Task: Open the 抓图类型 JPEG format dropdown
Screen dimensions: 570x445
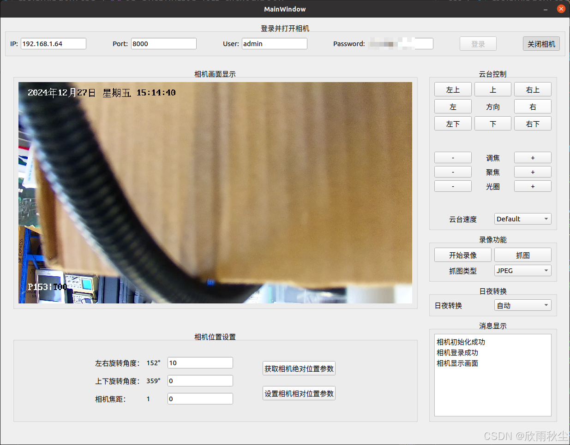Action: pyautogui.click(x=522, y=270)
